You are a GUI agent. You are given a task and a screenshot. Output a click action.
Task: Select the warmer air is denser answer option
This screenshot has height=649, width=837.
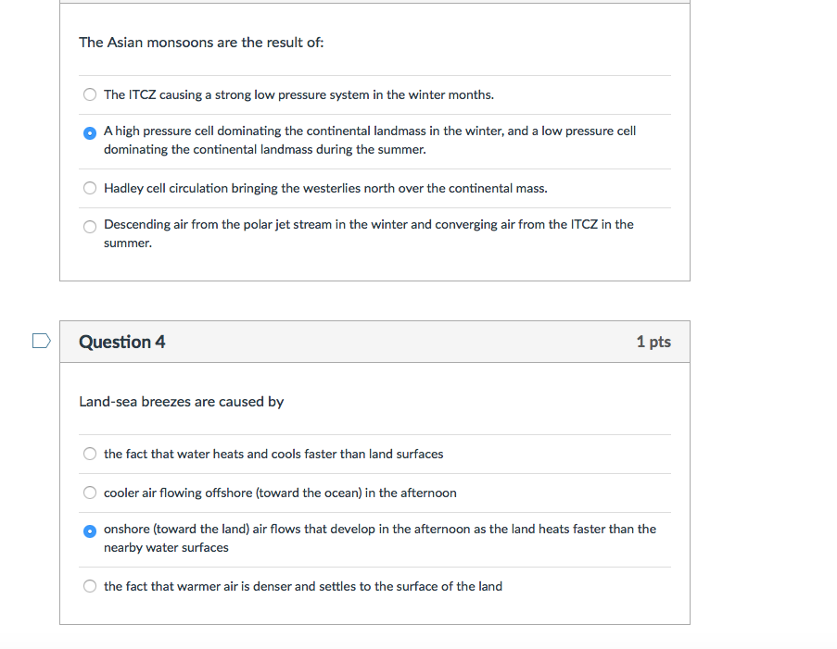pyautogui.click(x=89, y=586)
